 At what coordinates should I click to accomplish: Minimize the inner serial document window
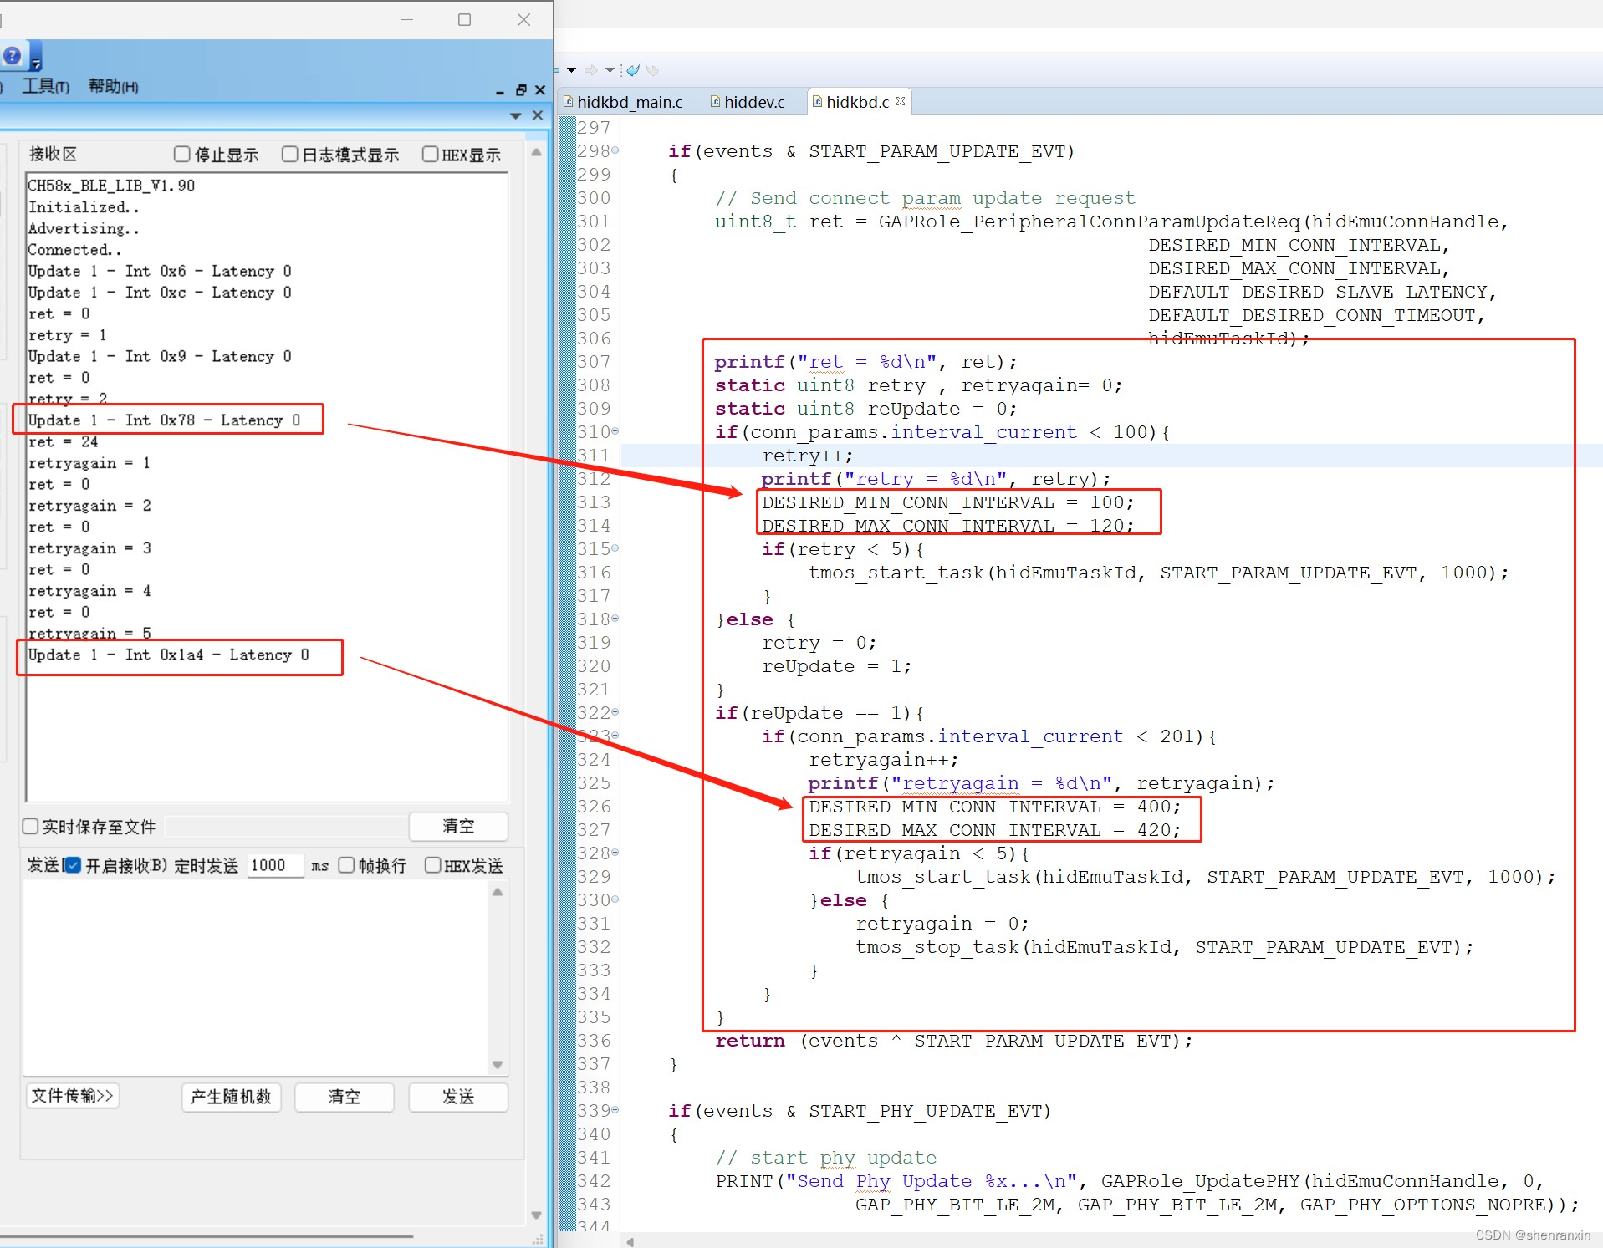click(500, 91)
